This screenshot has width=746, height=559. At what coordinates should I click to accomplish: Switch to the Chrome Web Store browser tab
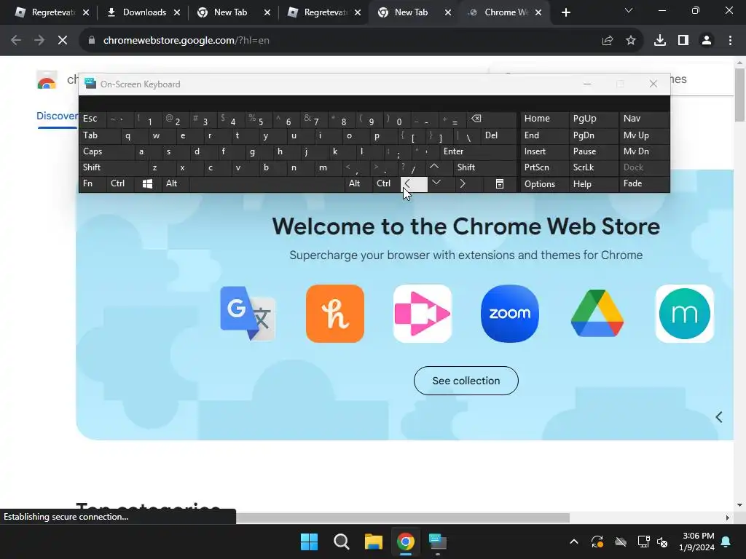pyautogui.click(x=506, y=12)
